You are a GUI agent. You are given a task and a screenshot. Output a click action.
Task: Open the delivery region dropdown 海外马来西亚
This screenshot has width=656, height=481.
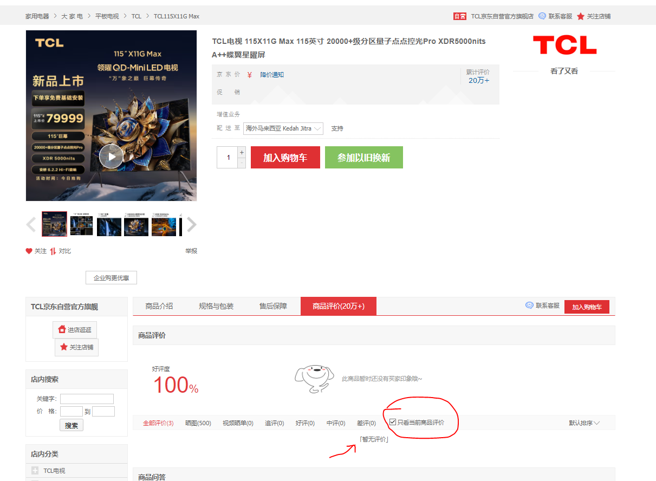pyautogui.click(x=283, y=128)
